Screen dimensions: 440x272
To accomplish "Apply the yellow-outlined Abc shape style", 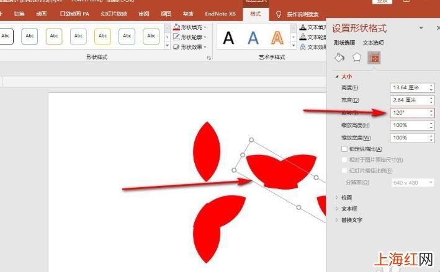I will 102,36.
